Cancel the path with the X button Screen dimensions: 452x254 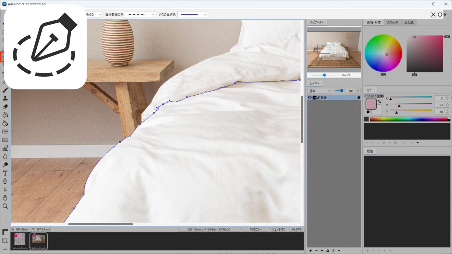(x=433, y=15)
